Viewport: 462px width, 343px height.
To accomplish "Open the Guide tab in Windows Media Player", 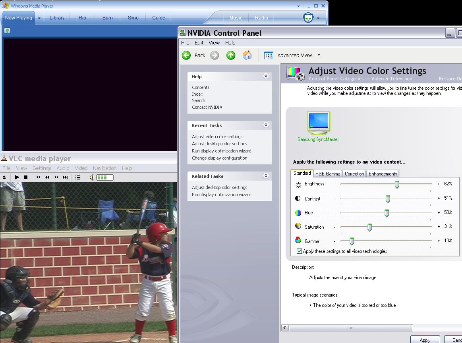I will click(159, 17).
